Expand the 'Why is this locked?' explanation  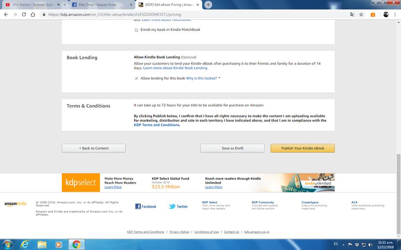tap(203, 78)
